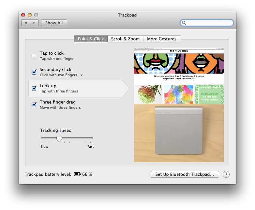
Task: Click the Show All button
Action: coord(54,23)
